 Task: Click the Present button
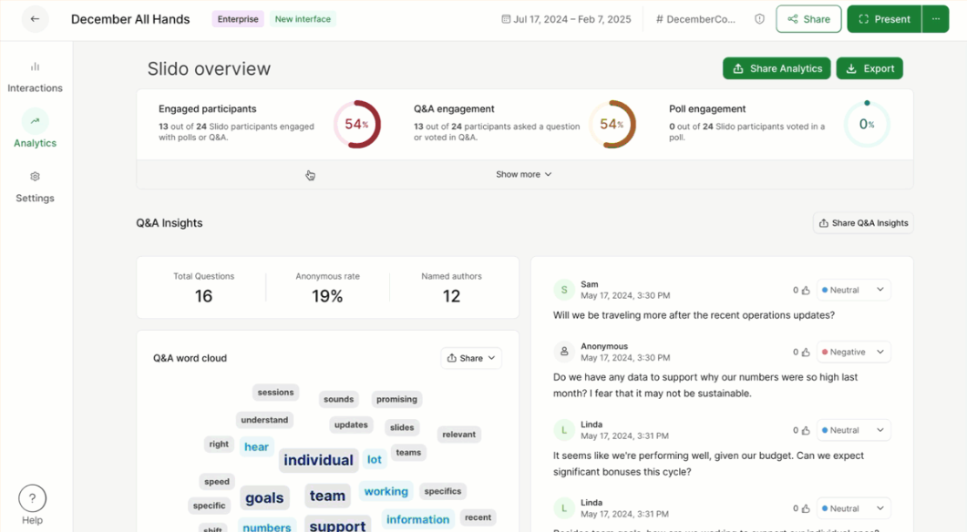(883, 18)
